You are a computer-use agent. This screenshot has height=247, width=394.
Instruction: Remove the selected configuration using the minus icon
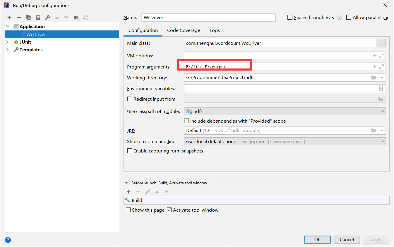tap(19, 18)
